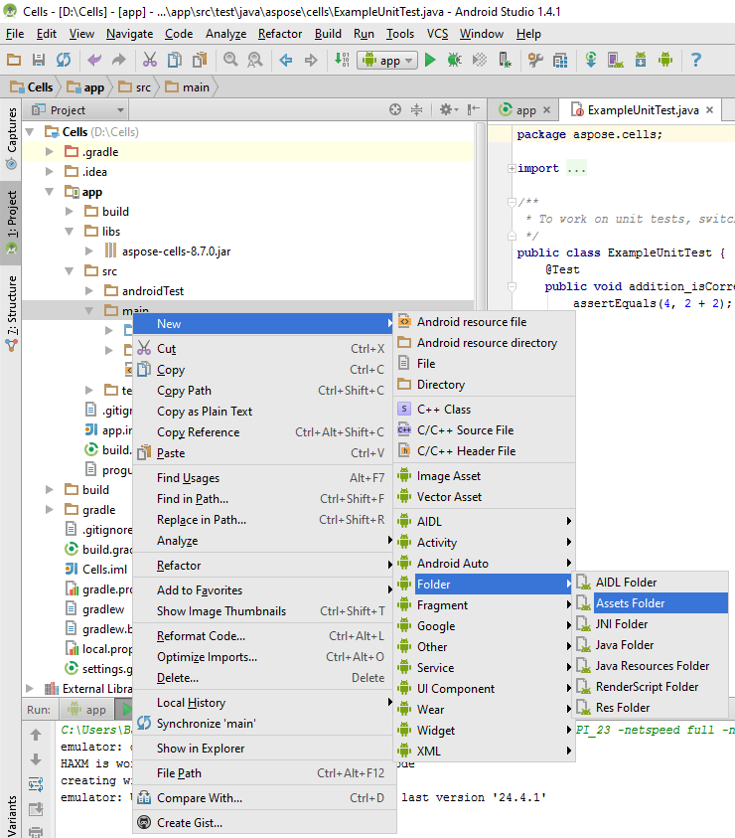Collapse the app module node
735x838 pixels.
(x=49, y=192)
